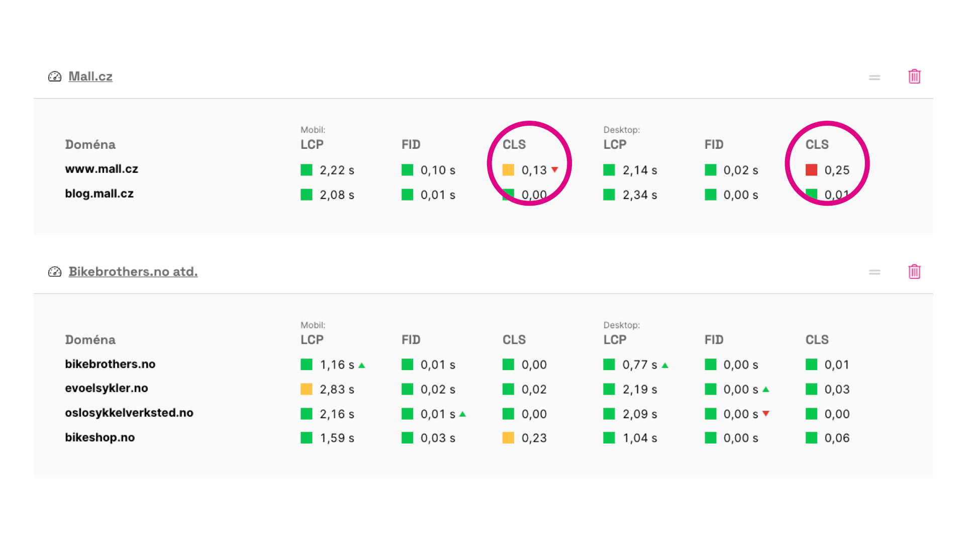
Task: Click the red desktop CLS square for www.mall.cz
Action: [812, 170]
